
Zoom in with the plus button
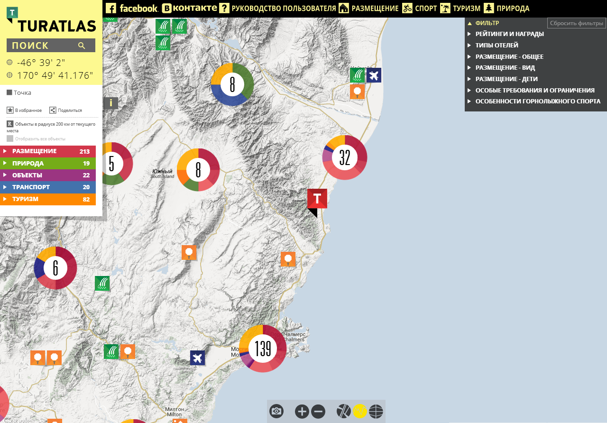(302, 411)
